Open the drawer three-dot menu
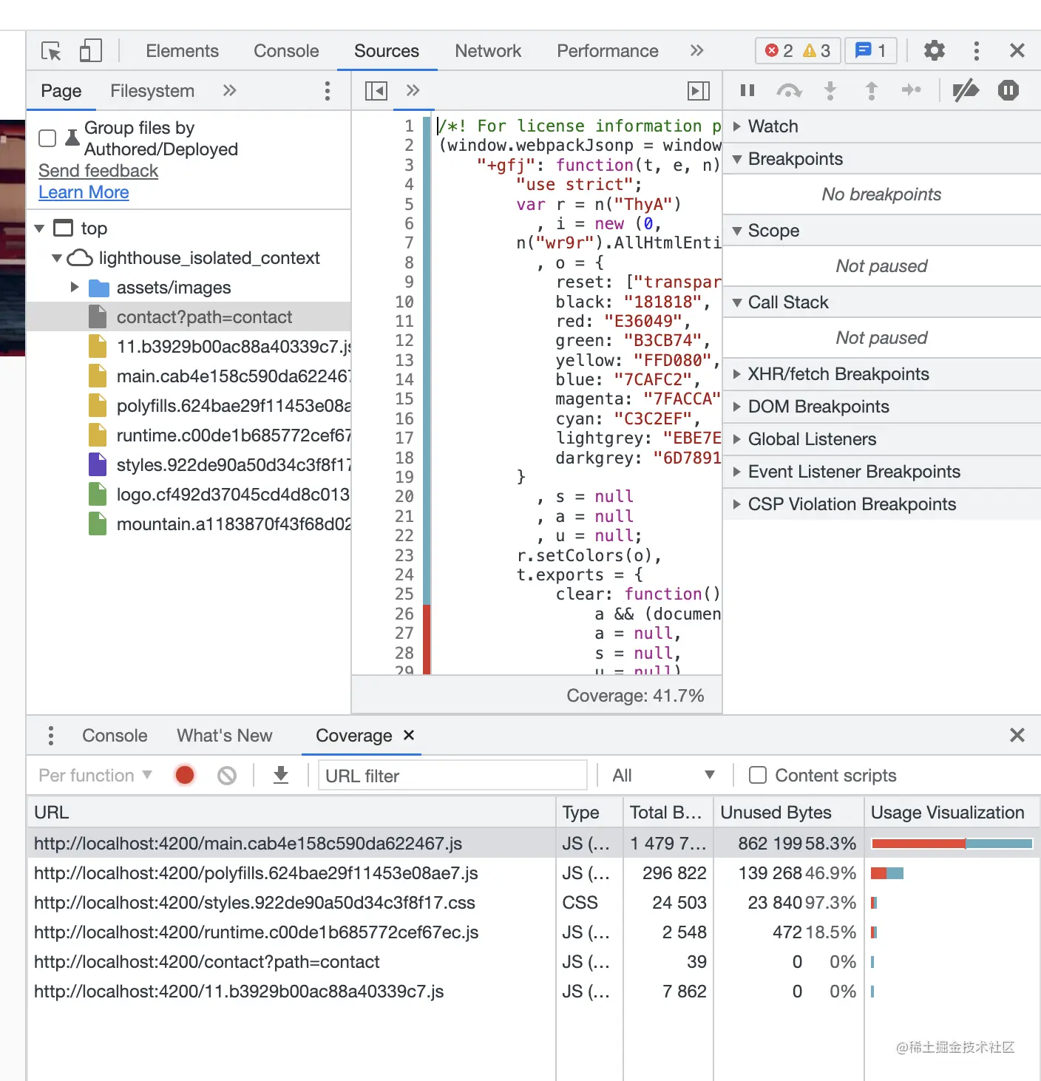Screen dimensions: 1041x1081 [50, 736]
